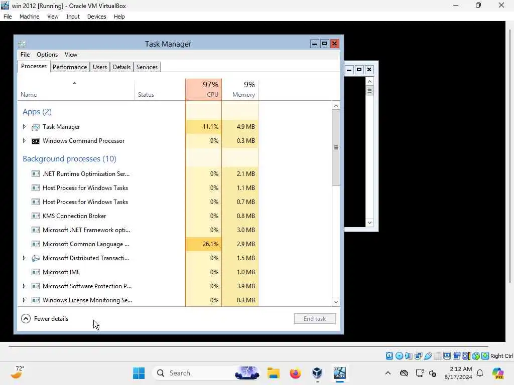Expand Windows License Monitoring row
This screenshot has width=514, height=385.
coord(24,300)
